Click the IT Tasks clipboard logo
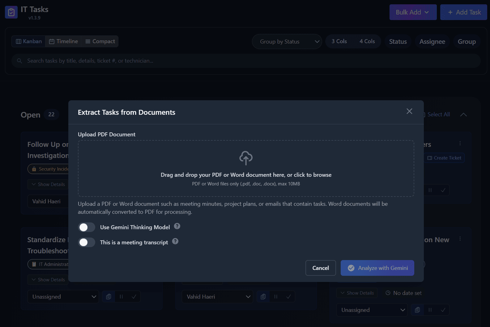This screenshot has width=490, height=327. [11, 12]
